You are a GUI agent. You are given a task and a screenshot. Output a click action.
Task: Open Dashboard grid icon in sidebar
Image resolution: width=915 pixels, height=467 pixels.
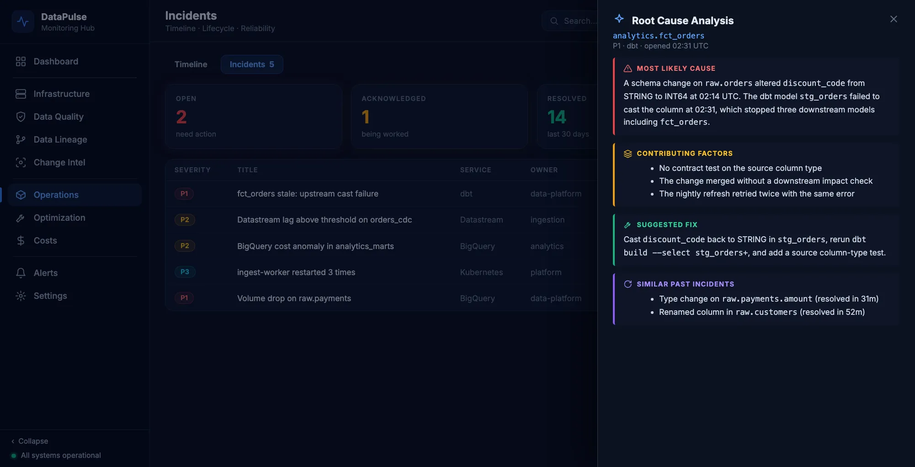click(21, 61)
